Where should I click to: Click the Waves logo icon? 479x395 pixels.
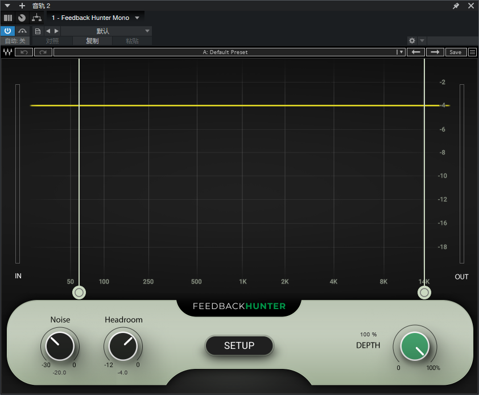coord(7,52)
